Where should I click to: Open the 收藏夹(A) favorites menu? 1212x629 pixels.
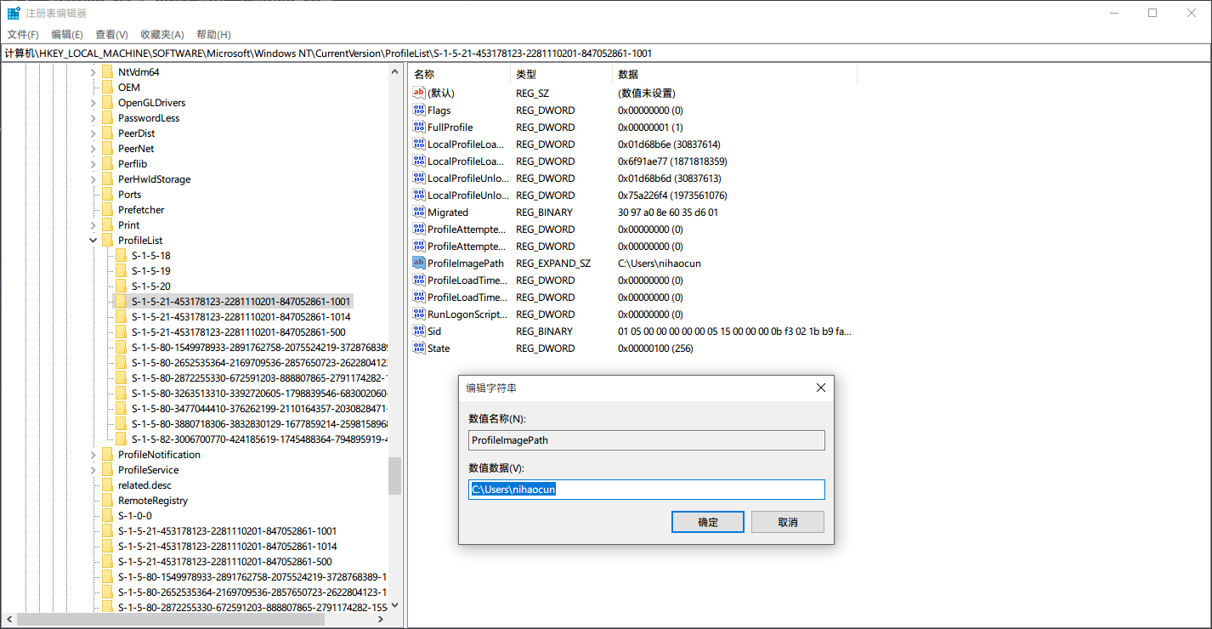coord(161,35)
